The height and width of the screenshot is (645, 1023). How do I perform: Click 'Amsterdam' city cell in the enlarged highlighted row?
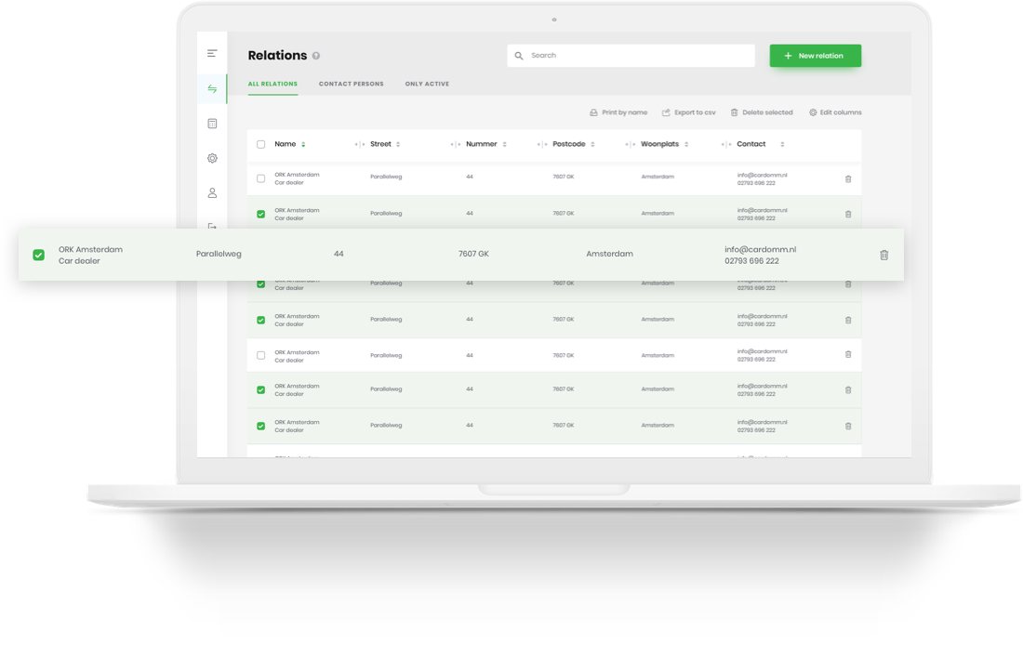609,255
